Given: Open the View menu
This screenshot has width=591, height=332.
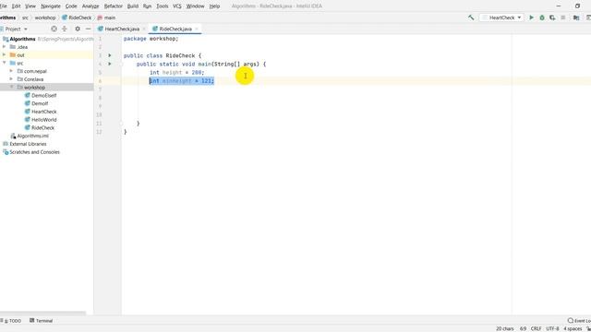Looking at the screenshot, I should 30,6.
